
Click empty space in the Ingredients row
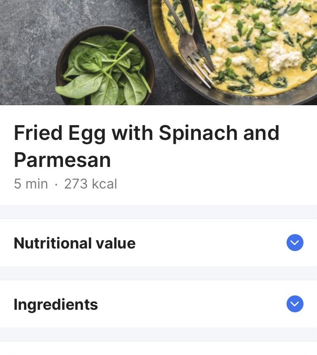click(x=190, y=304)
